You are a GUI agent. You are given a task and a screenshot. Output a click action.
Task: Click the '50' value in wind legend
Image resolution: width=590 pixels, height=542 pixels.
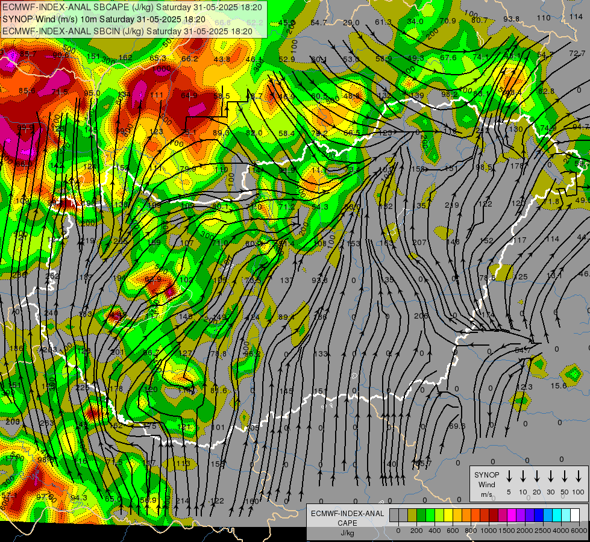click(x=565, y=492)
